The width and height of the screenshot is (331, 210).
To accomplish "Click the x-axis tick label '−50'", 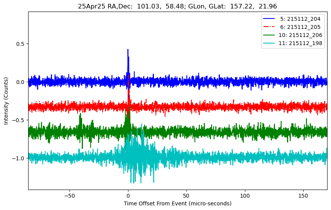I will [69, 195].
